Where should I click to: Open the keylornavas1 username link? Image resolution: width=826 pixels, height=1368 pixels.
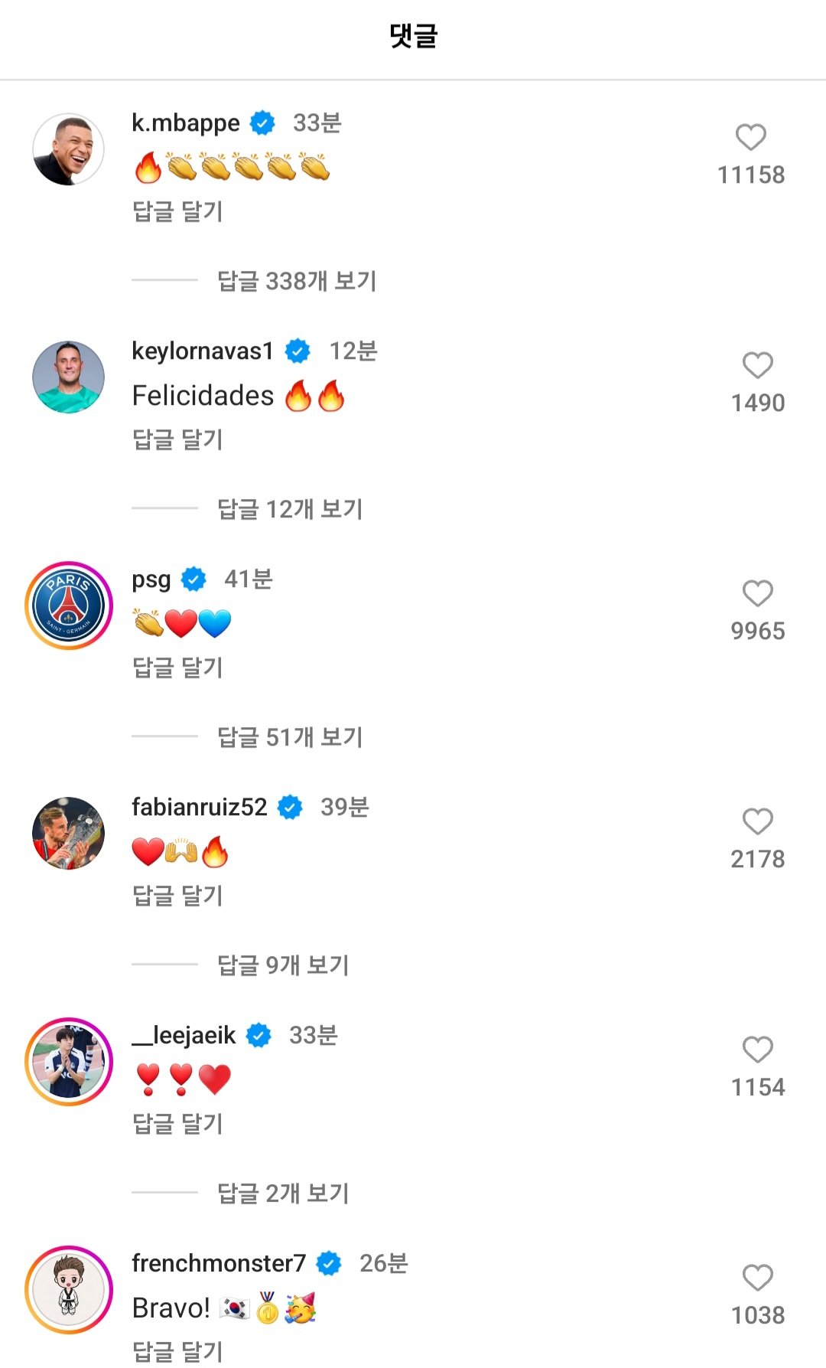(x=203, y=351)
